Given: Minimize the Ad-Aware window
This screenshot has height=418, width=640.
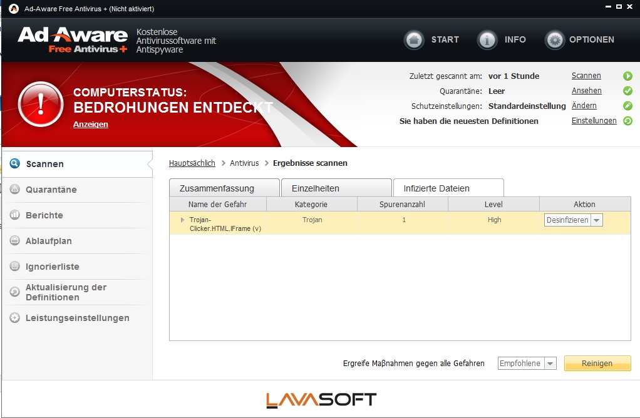Looking at the screenshot, I should 608,6.
